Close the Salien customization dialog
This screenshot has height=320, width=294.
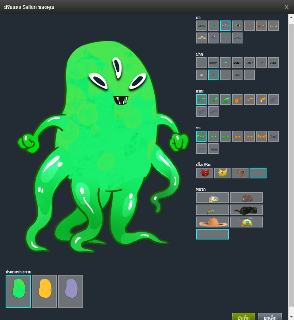point(287,7)
